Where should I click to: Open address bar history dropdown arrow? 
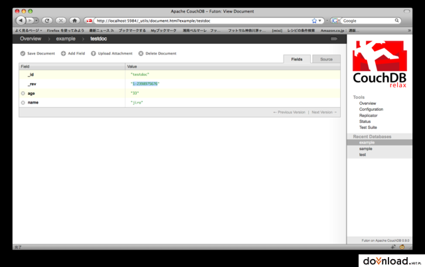click(320, 21)
